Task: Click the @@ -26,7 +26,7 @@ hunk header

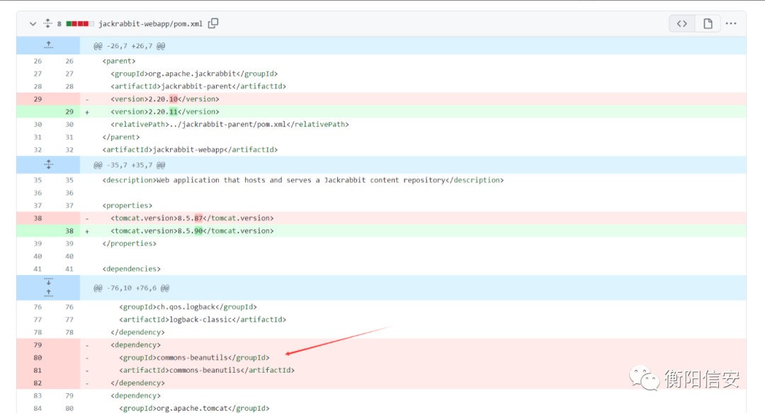Action: tap(130, 46)
